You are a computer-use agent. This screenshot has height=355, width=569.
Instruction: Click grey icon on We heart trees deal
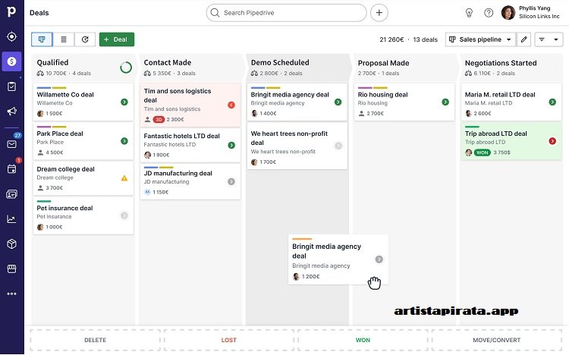coord(338,146)
